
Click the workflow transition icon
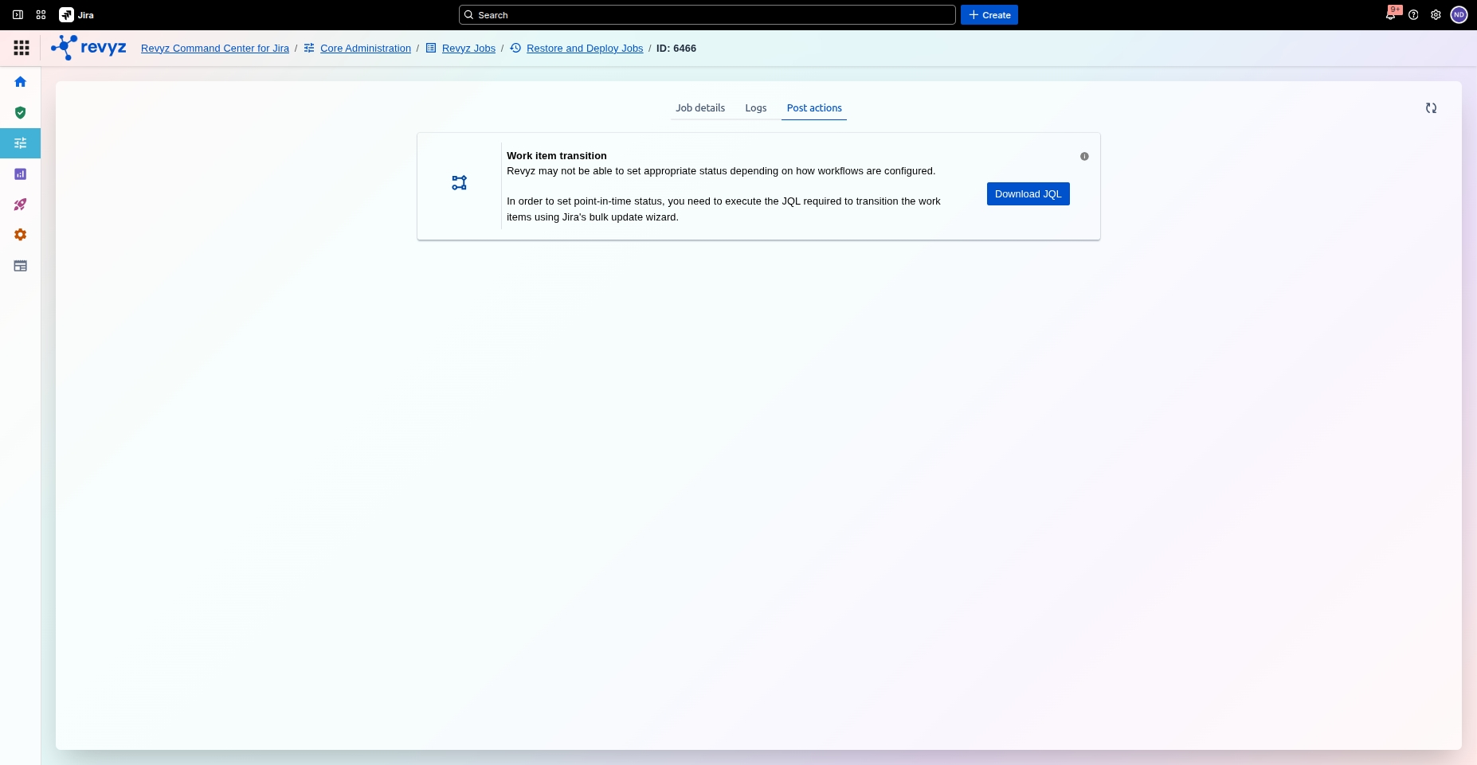[460, 183]
